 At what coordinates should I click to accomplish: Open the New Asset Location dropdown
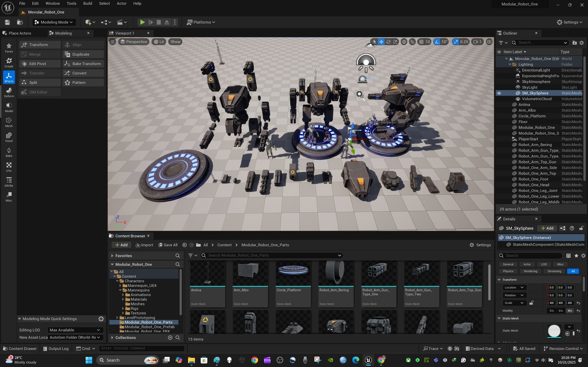(x=75, y=337)
